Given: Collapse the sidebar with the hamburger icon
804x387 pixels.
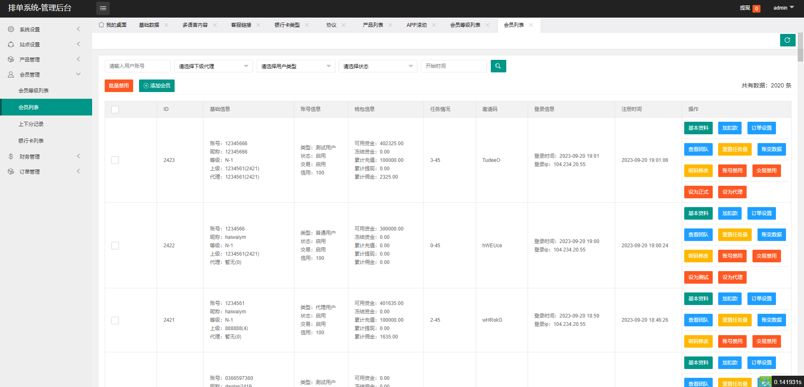Looking at the screenshot, I should point(103,8).
